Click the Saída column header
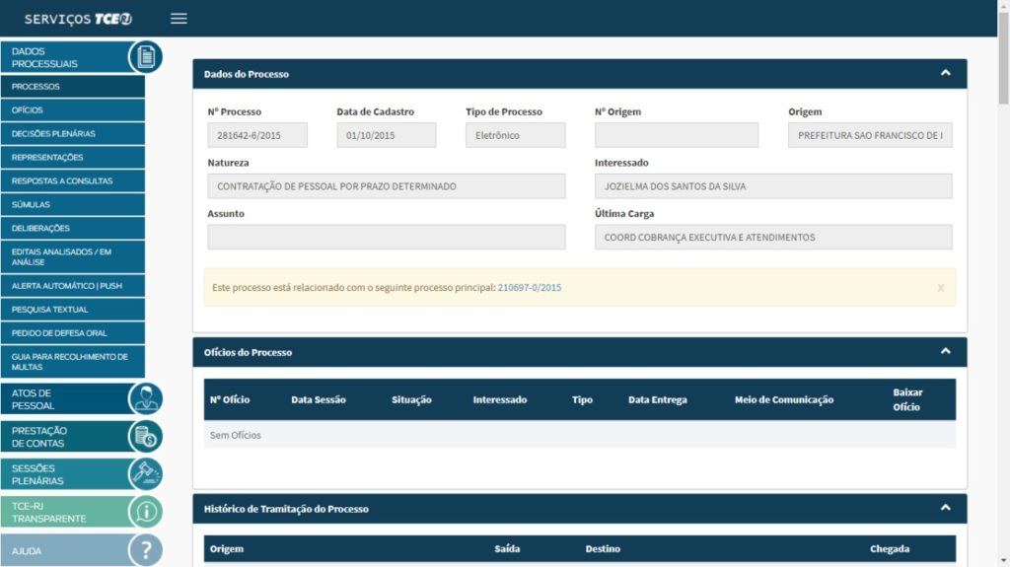Viewport: 1010px width, 567px height. 507,549
